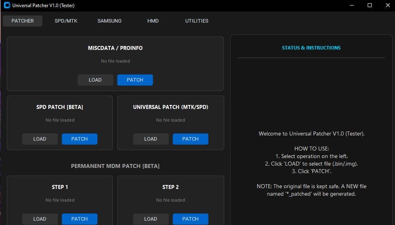Click PATCH under MISCDATA / PROINFO

135,80
